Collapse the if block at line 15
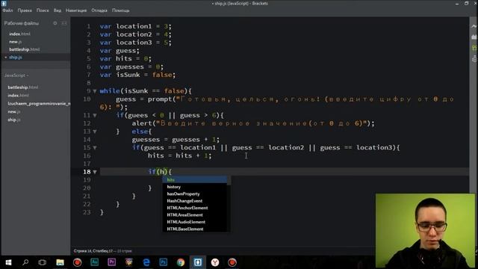 [x=95, y=148]
